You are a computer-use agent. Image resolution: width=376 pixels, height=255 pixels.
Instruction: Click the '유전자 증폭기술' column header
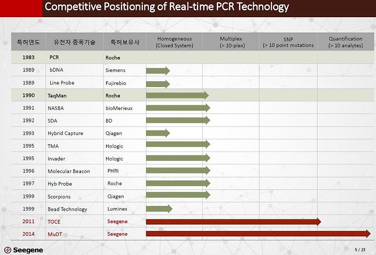75,42
